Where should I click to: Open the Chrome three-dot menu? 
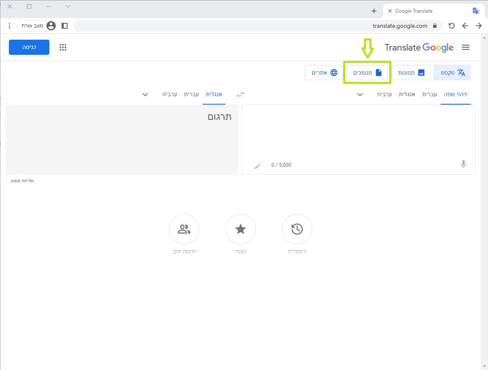(10, 26)
